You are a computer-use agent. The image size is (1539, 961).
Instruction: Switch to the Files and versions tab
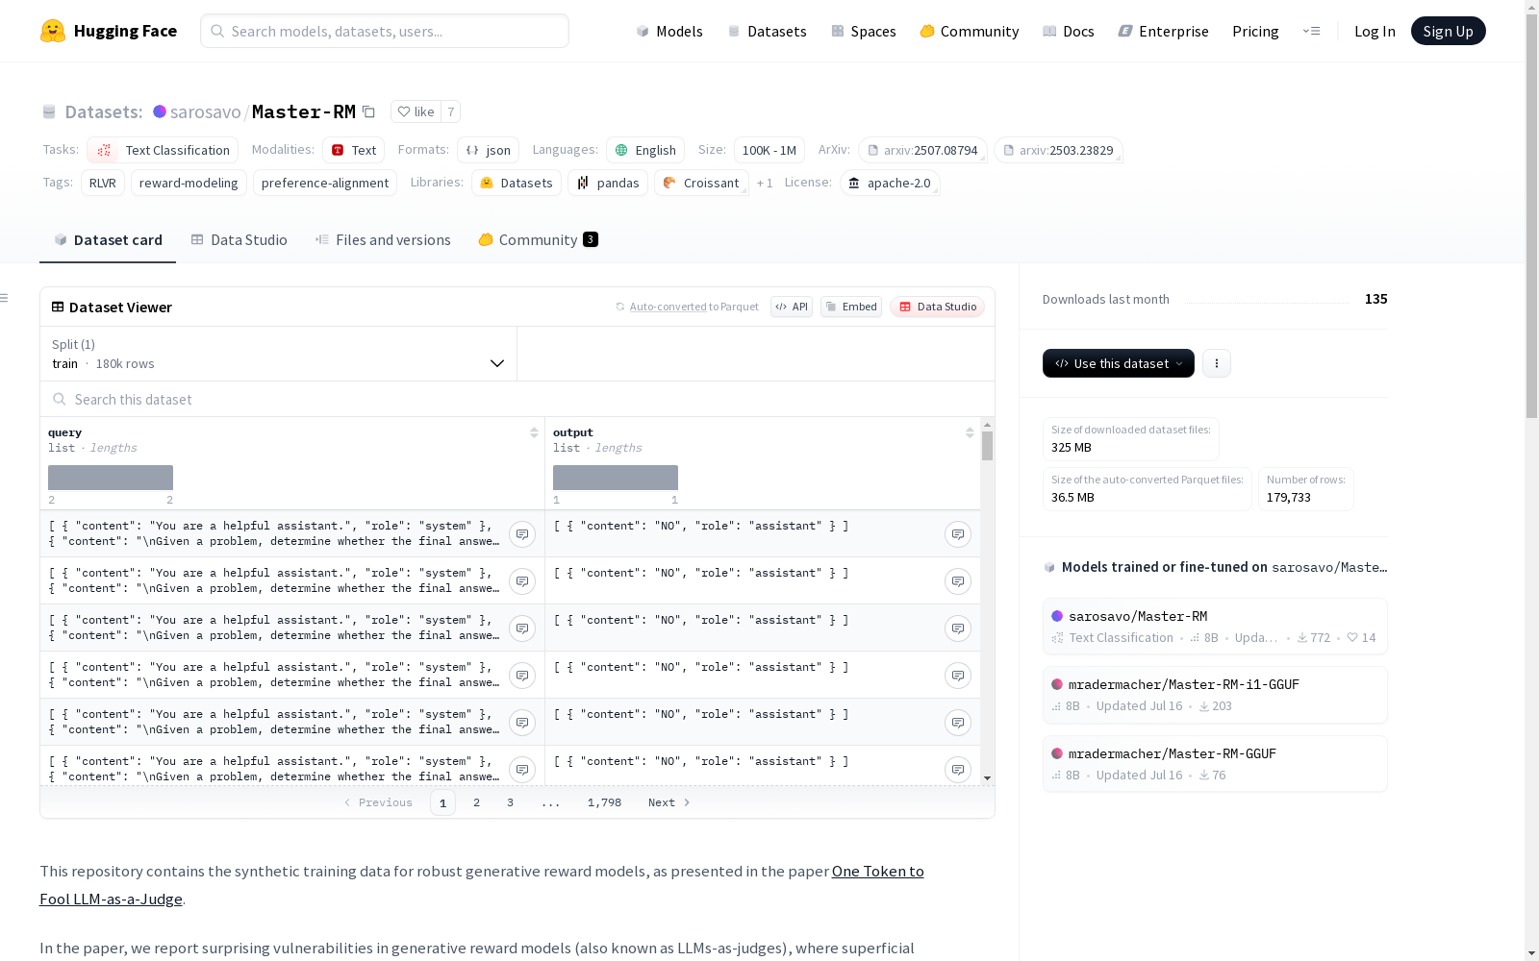pos(383,239)
